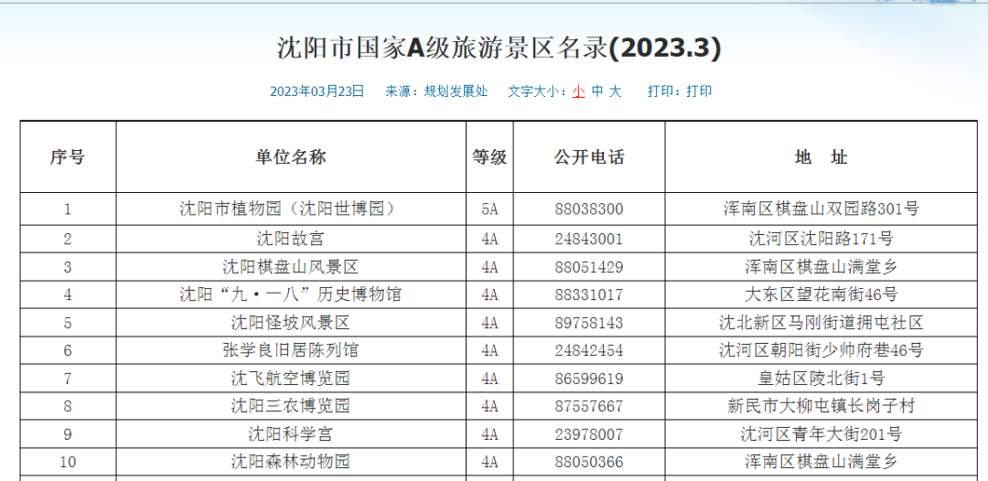The width and height of the screenshot is (988, 481).
Task: Click the 公开电话 column header
Action: click(x=589, y=156)
